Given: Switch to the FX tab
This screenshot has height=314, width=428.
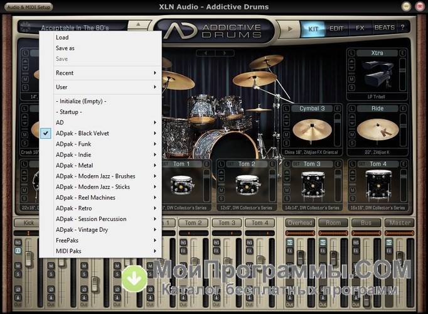Looking at the screenshot, I should (x=360, y=28).
